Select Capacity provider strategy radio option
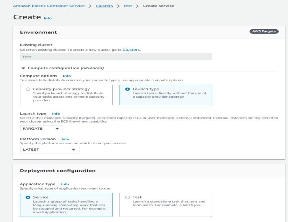The image size is (288, 222). click(28, 89)
